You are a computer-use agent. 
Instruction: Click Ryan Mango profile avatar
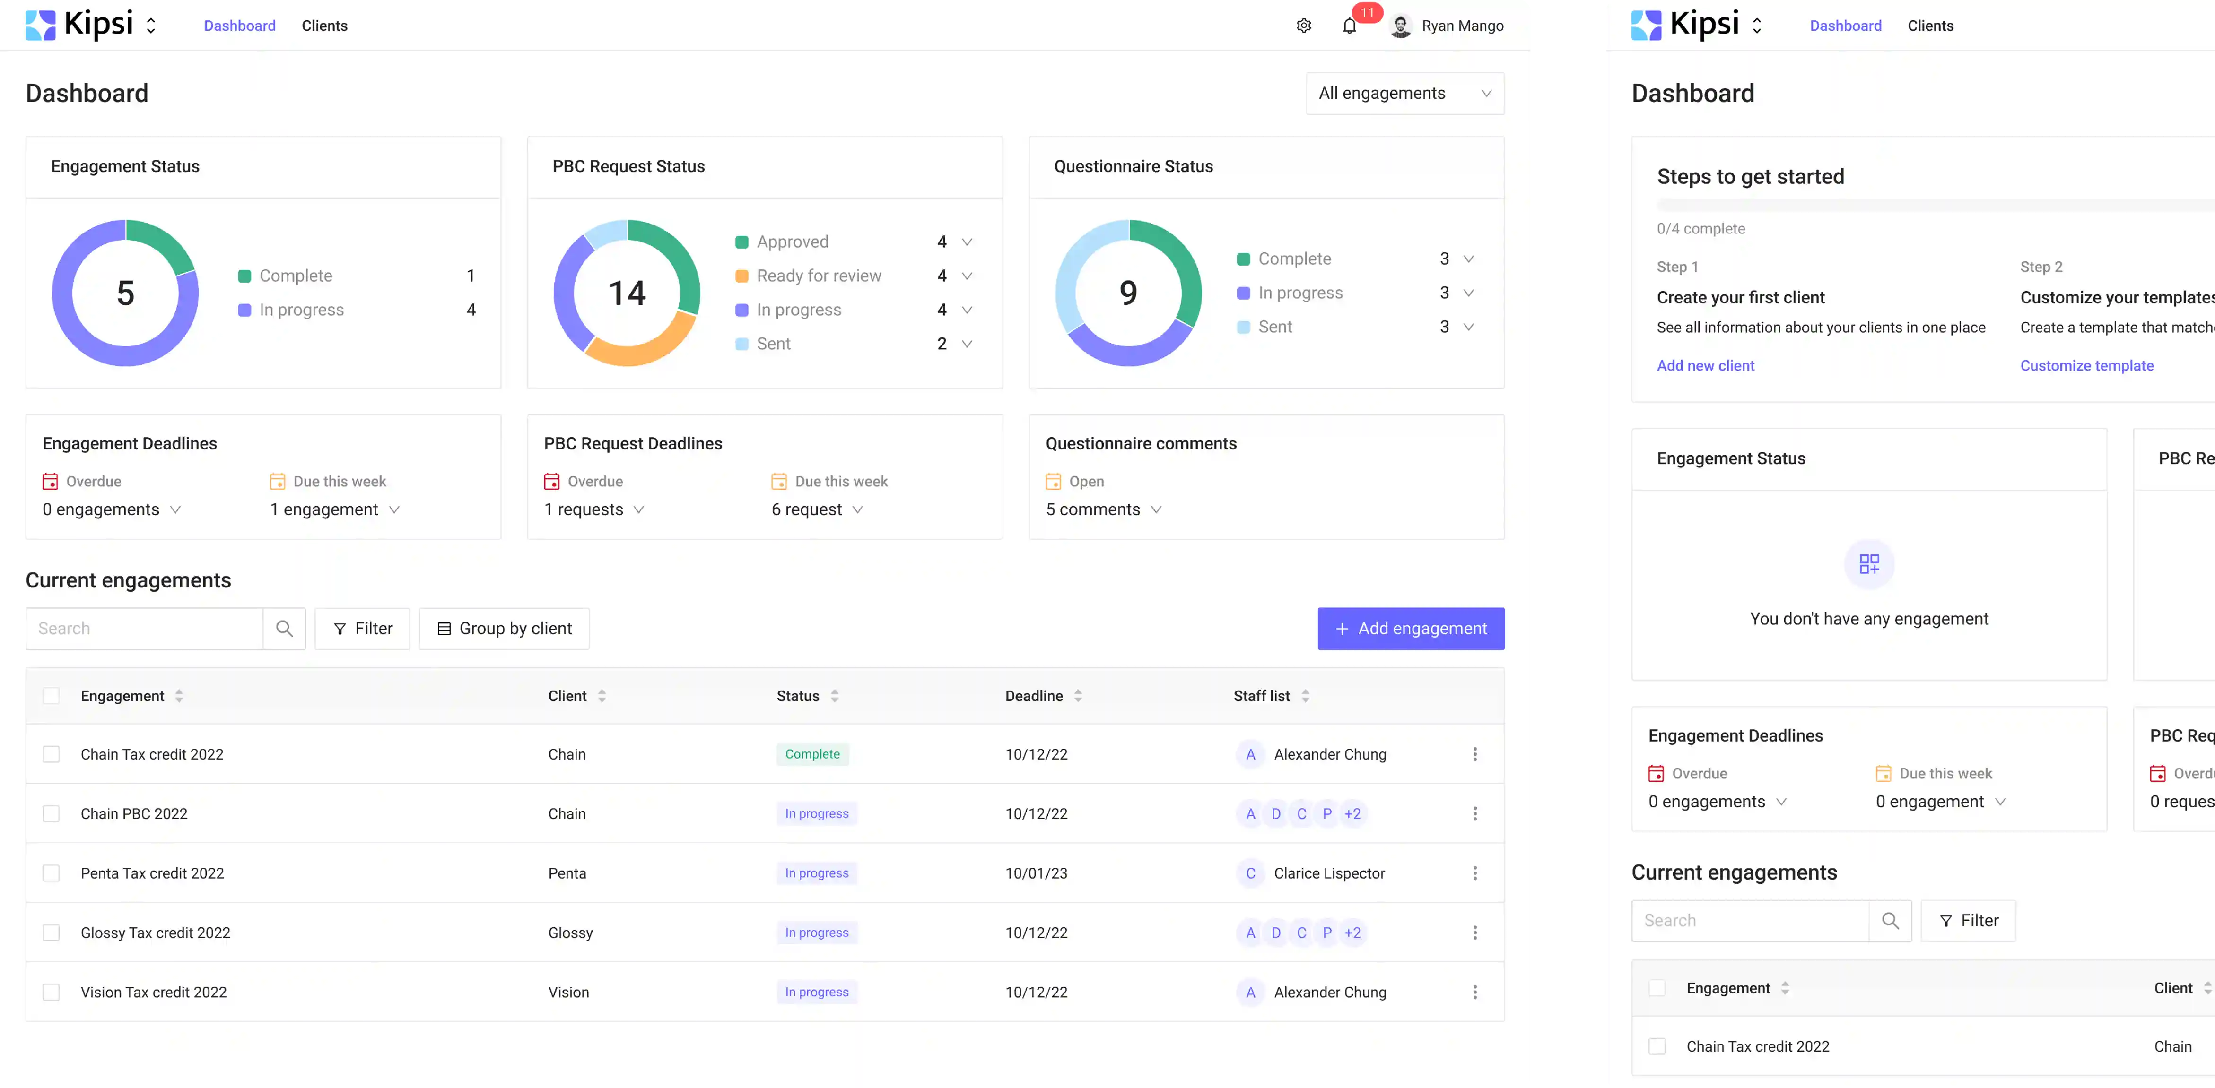click(1401, 26)
